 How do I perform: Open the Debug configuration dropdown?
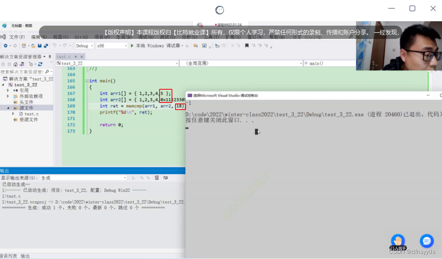[84, 46]
